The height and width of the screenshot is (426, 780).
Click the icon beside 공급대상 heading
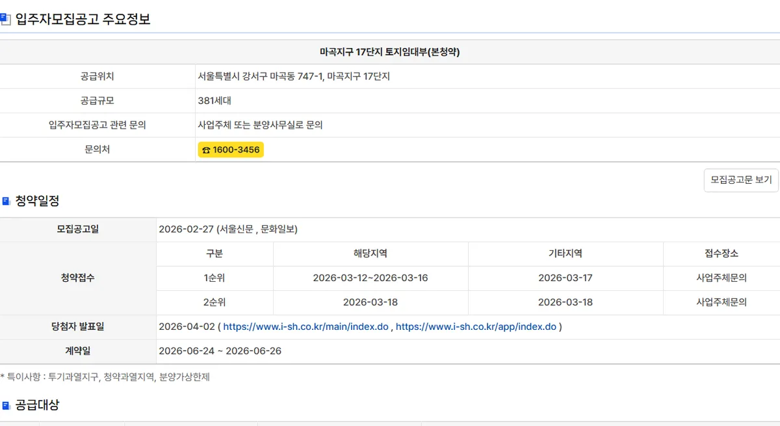pyautogui.click(x=6, y=405)
